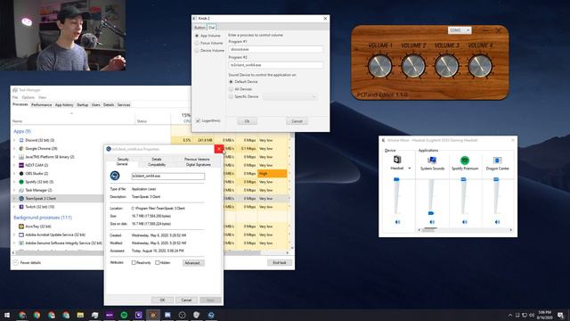The image size is (570, 321).
Task: Click the OBS Studio process icon in Task Manager
Action: (21, 174)
